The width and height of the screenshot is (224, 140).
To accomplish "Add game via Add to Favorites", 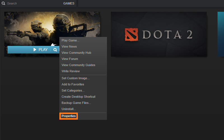I will [73, 85].
